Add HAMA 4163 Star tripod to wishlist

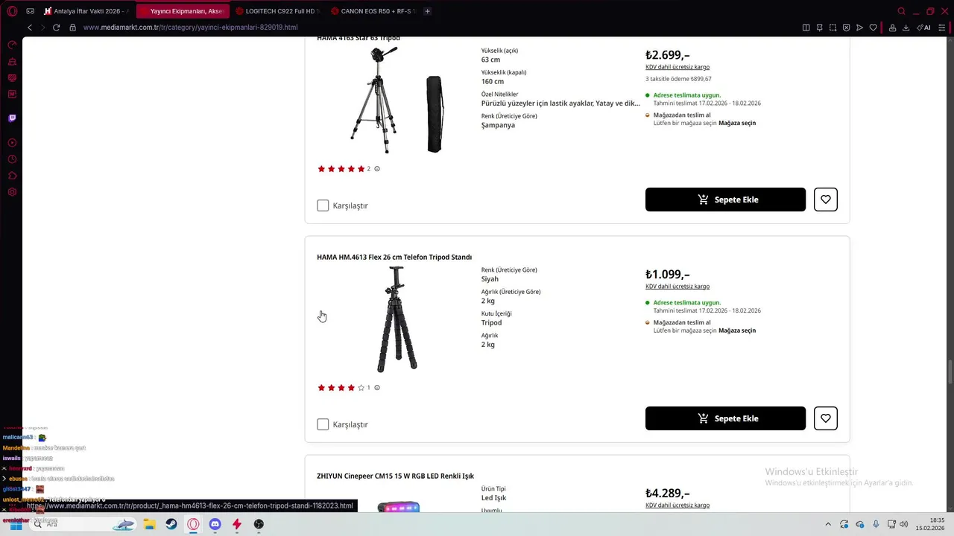click(x=826, y=200)
